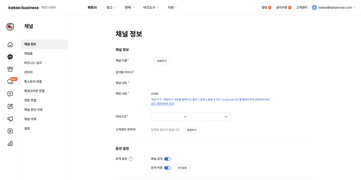Toggle the 검색 허용 switch
361x180 pixels.
tap(168, 168)
